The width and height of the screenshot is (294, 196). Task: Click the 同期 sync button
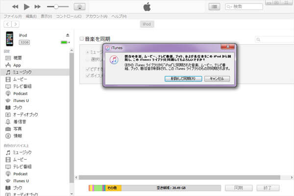[x=239, y=188]
